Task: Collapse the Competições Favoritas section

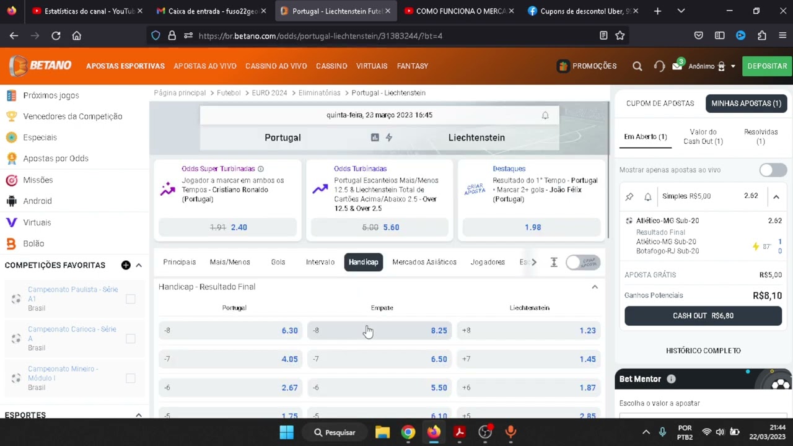Action: coord(139,265)
